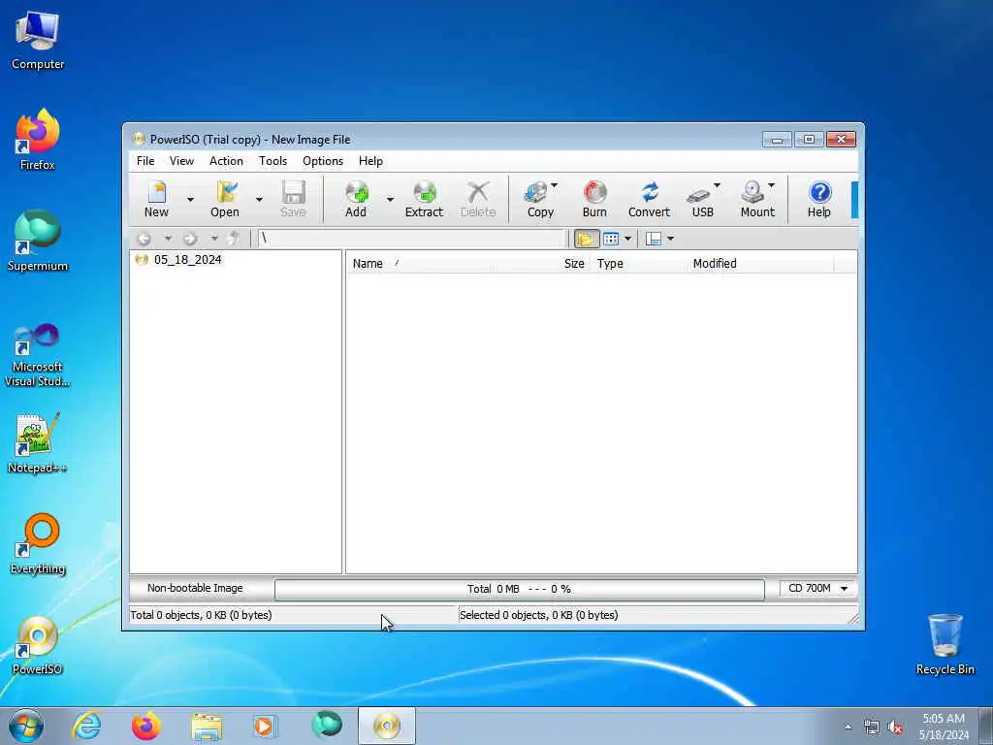Click the view mode grid icon
993x745 pixels.
[611, 239]
